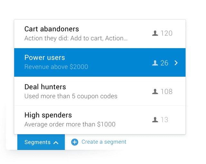206x164 pixels.
Task: Click Used more than 5 coupon codes text
Action: (x=71, y=96)
